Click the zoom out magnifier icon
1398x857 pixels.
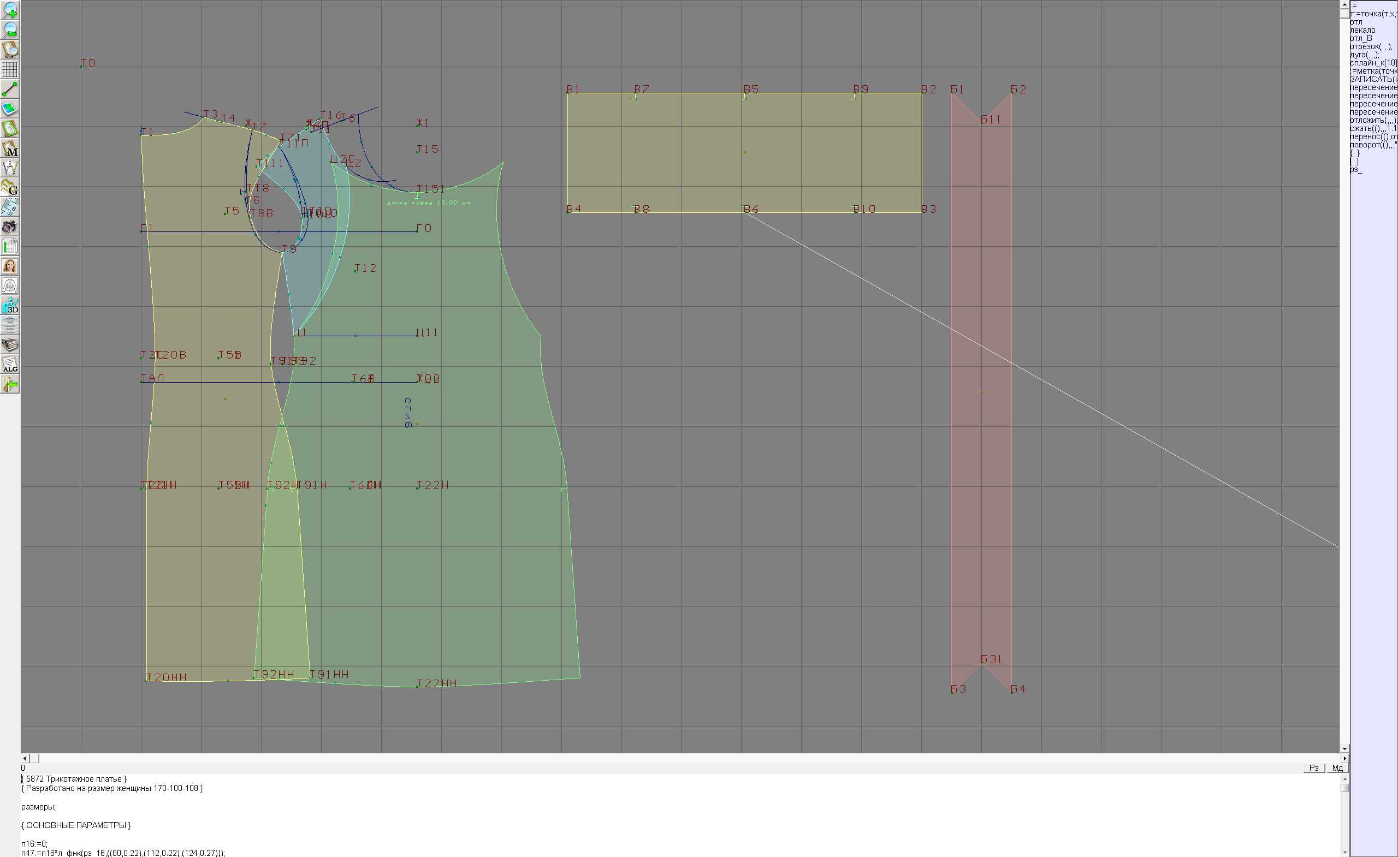coord(10,30)
